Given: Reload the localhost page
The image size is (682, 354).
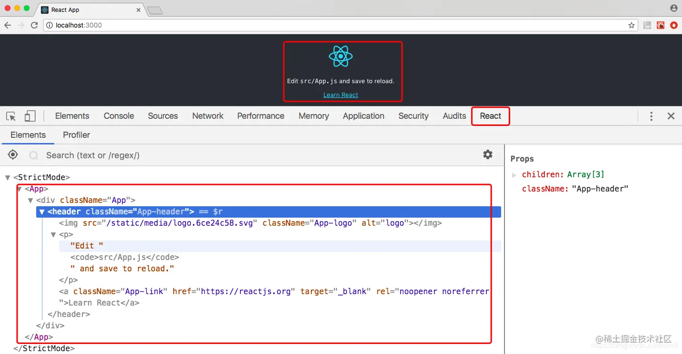Looking at the screenshot, I should (34, 25).
